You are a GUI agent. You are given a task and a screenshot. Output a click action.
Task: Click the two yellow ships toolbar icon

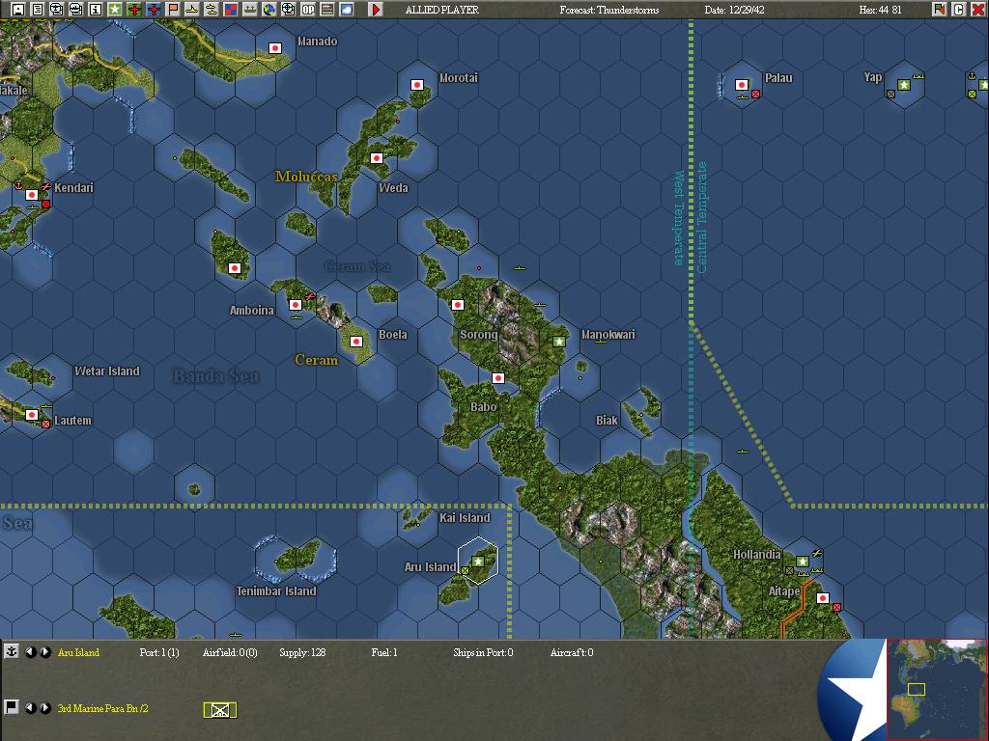[212, 10]
